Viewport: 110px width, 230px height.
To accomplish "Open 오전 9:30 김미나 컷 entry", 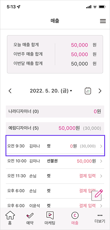I will coord(55,146).
